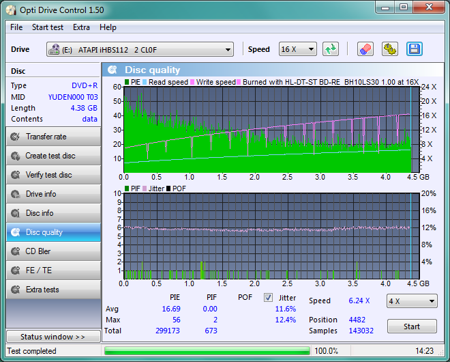Screen dimensions: 450x362
Task: Click the Opti Drive Control title icon
Action: pos(11,10)
